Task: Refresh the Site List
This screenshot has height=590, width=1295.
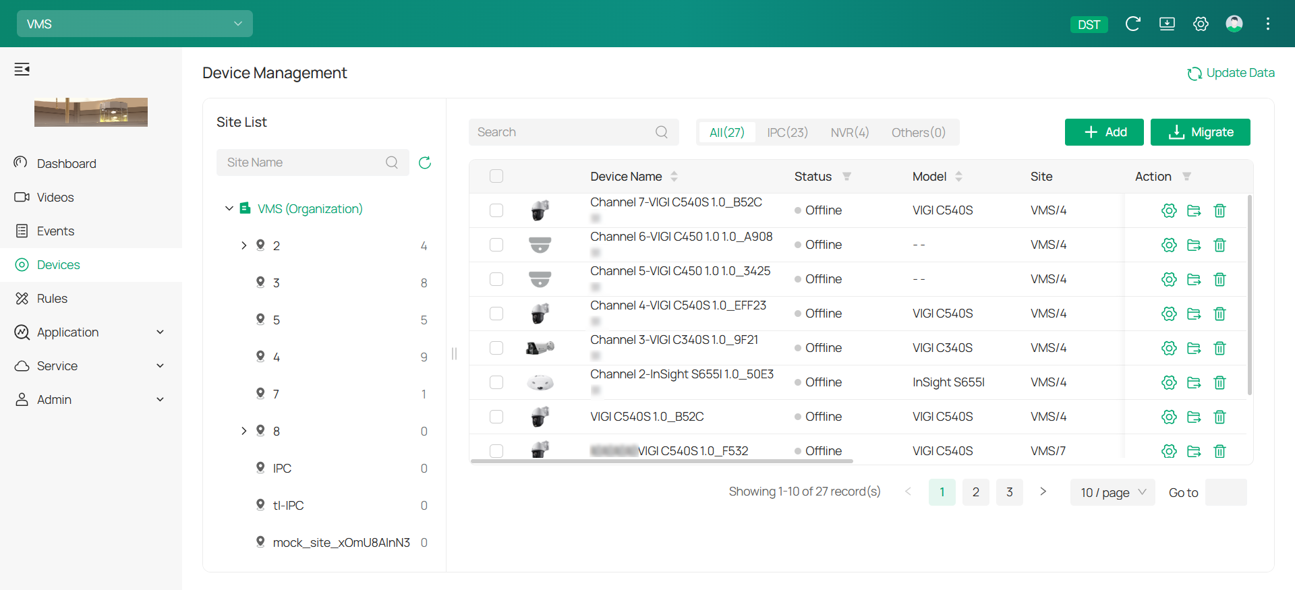Action: pyautogui.click(x=425, y=163)
